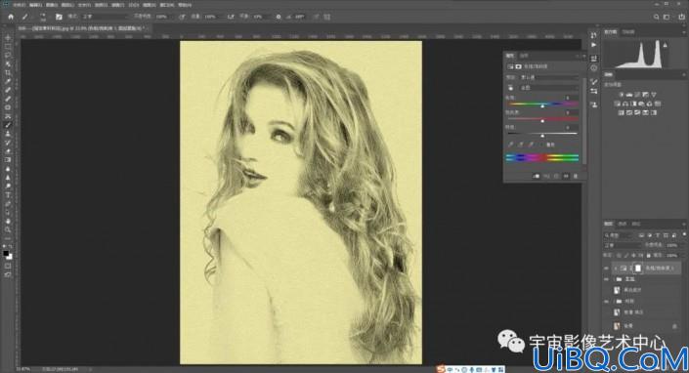Click the Lightness slider handle
This screenshot has width=689, height=373.
(x=542, y=136)
